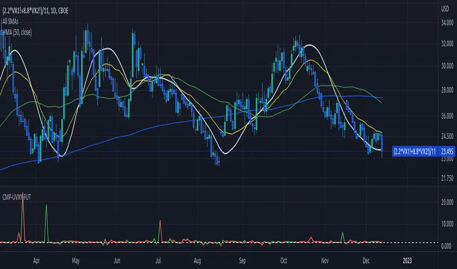
Task: Open the USD currency selector on price axis
Action: click(444, 8)
